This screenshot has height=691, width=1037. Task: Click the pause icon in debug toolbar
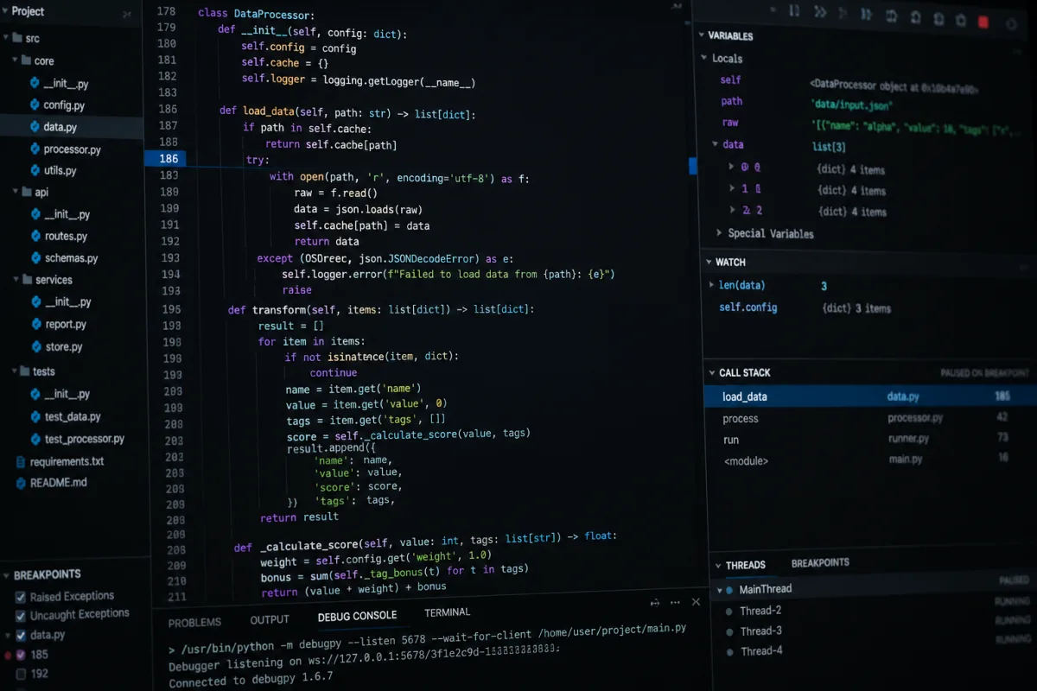click(794, 10)
